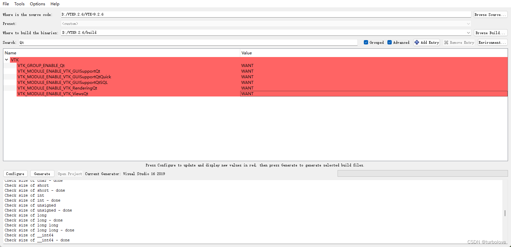This screenshot has width=511, height=247.
Task: Open the Options menu
Action: tap(37, 4)
